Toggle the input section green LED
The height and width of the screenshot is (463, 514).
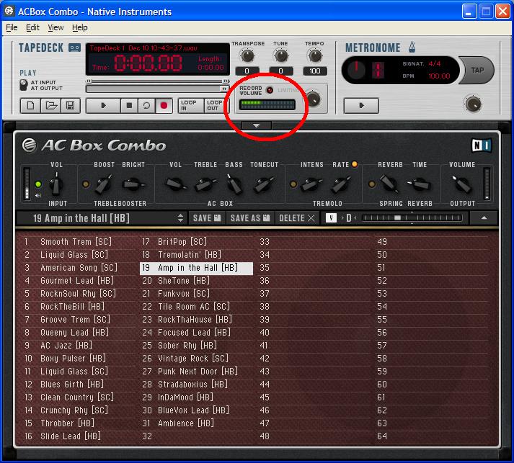(38, 184)
